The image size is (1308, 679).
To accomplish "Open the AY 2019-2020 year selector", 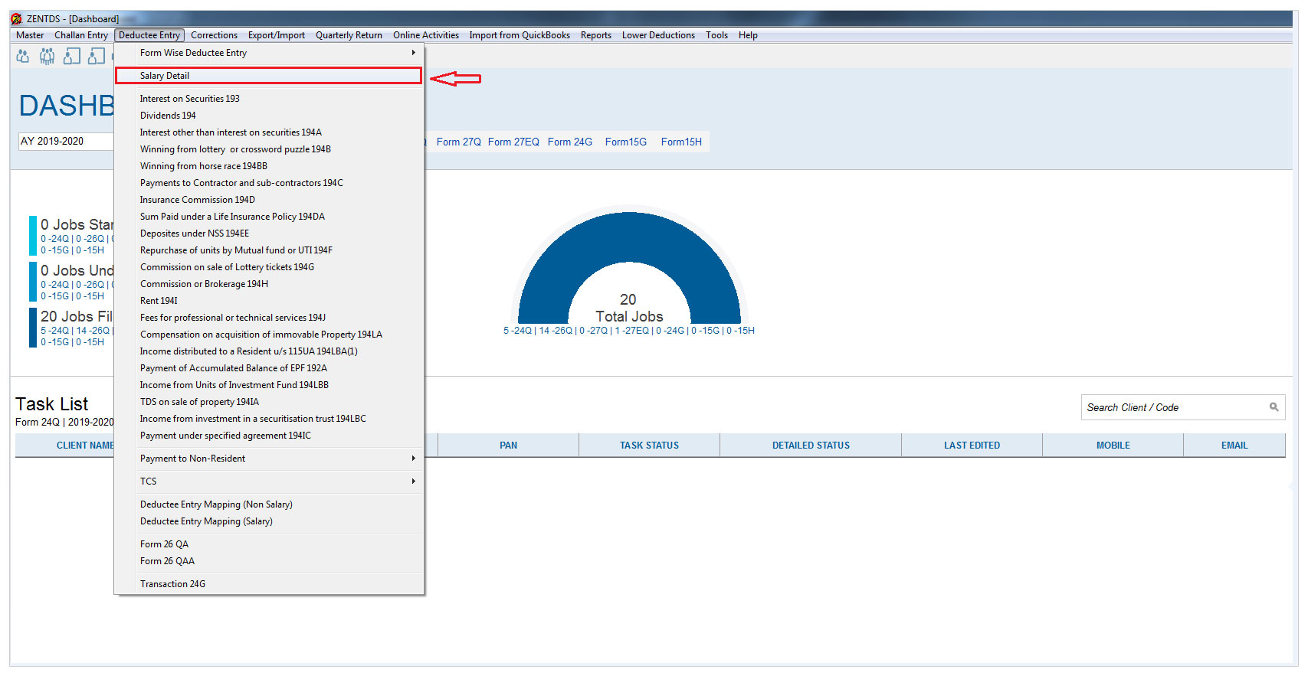I will point(66,141).
